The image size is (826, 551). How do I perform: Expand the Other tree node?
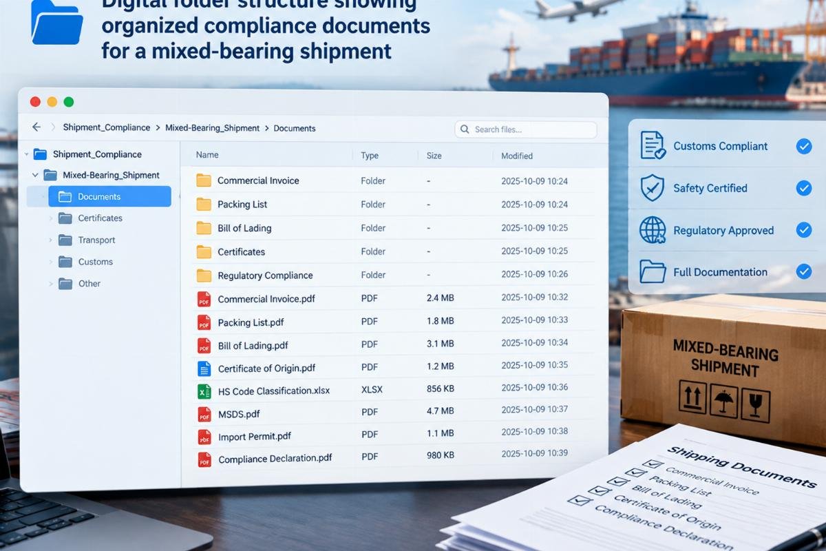tap(50, 283)
